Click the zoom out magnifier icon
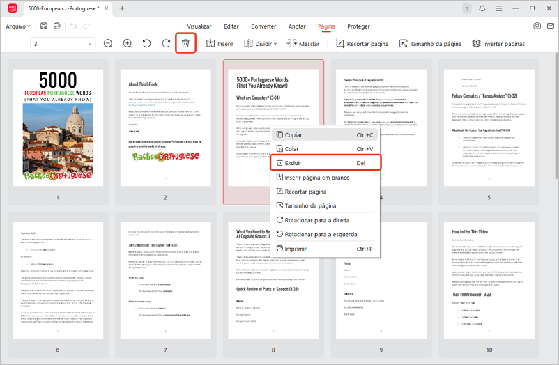 (x=108, y=43)
